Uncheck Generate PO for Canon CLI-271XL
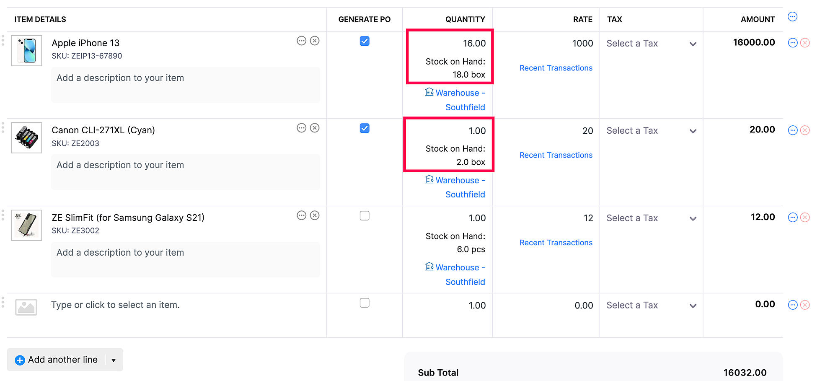The height and width of the screenshot is (381, 838). point(364,128)
